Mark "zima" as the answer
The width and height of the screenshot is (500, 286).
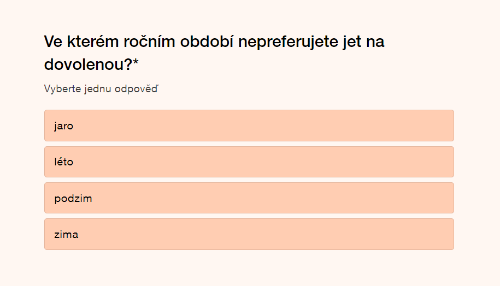(x=66, y=235)
